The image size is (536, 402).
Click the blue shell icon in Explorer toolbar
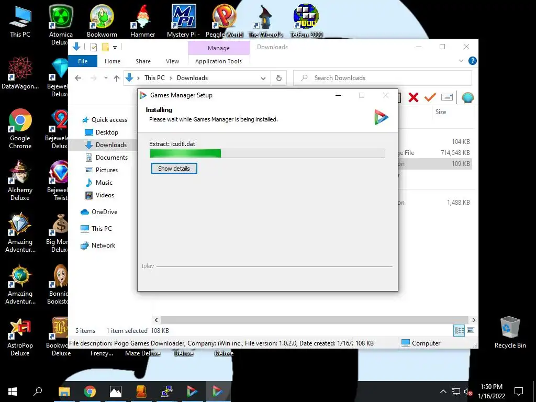pos(467,97)
